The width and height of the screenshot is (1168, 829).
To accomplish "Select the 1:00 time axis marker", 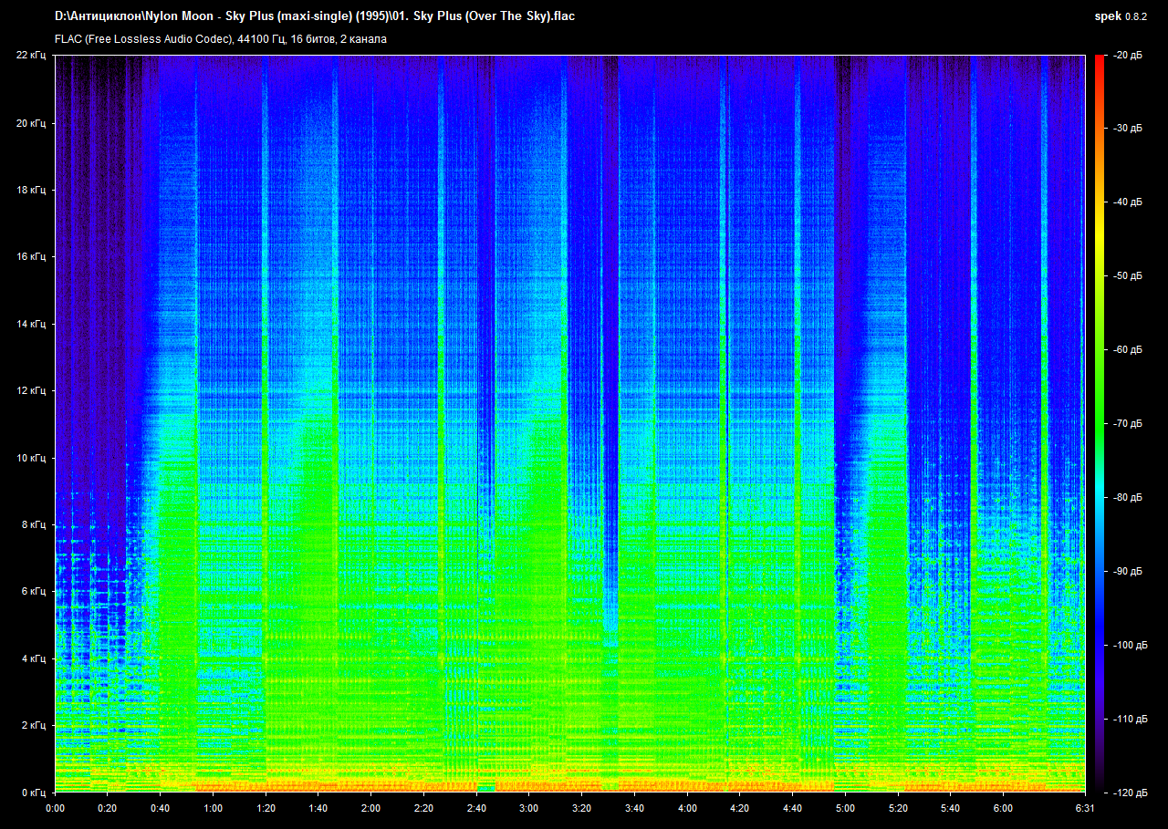I will click(213, 808).
